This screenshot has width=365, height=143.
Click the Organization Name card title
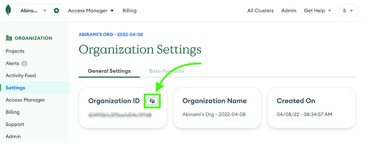[214, 101]
